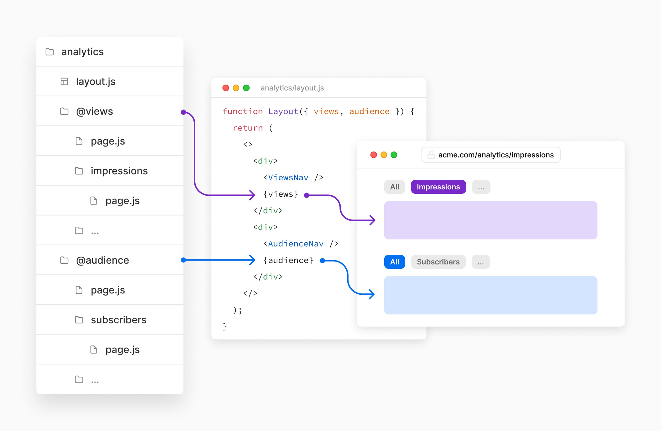The height and width of the screenshot is (431, 661).
Task: Click the green maximize dot in the code window
Action: 246,88
